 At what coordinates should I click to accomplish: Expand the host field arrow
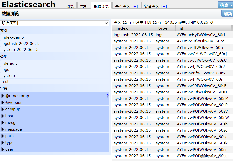coord(3,116)
